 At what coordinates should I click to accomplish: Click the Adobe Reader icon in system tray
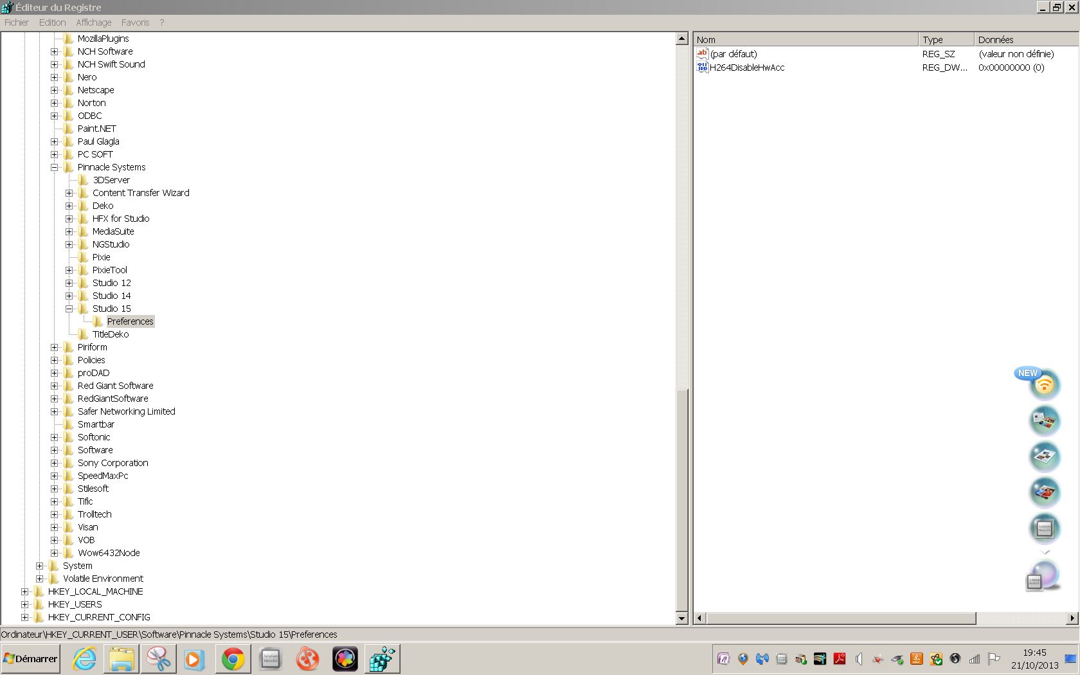click(x=839, y=659)
